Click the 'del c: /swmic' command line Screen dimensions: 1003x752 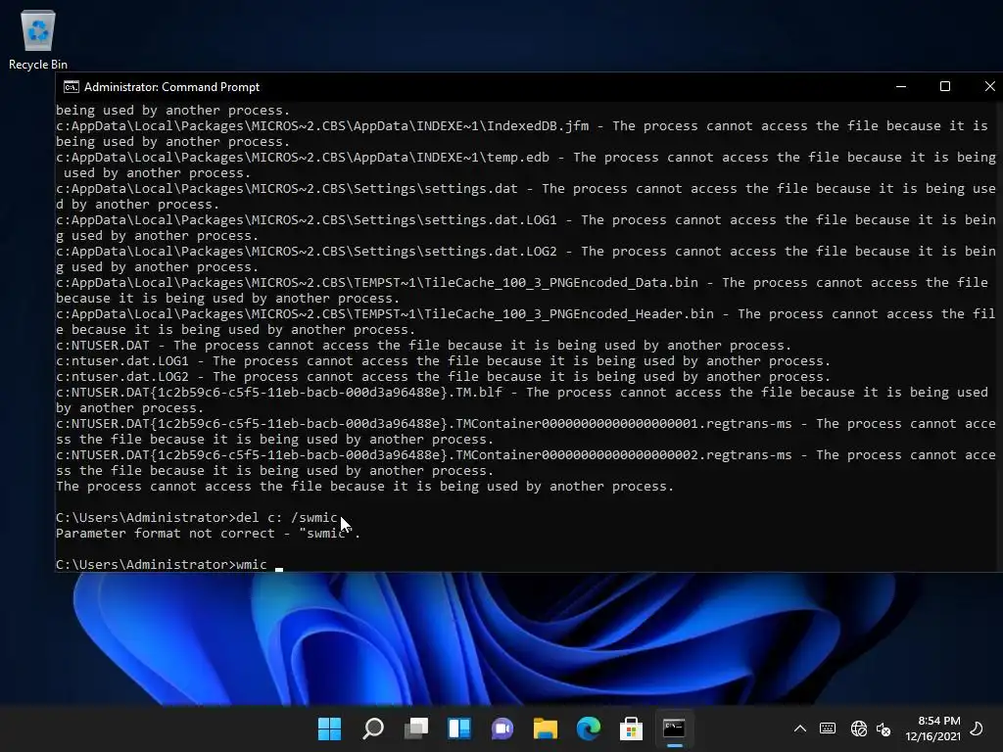click(196, 517)
